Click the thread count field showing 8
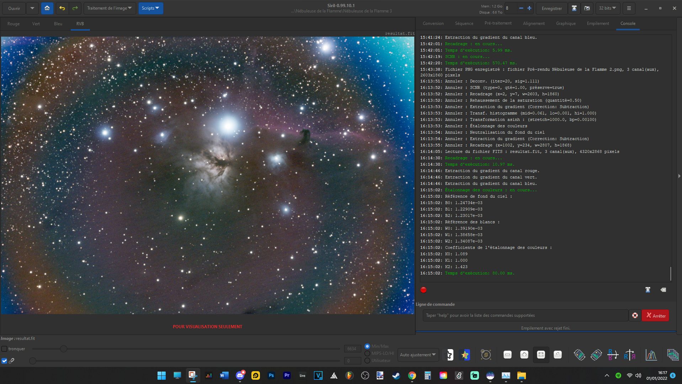 click(510, 8)
